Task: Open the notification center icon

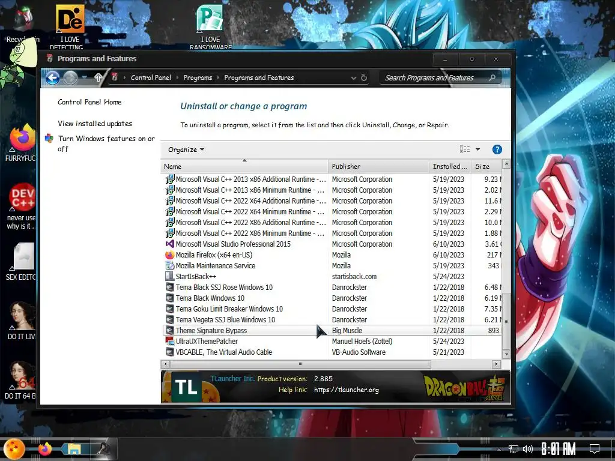Action: click(595, 449)
